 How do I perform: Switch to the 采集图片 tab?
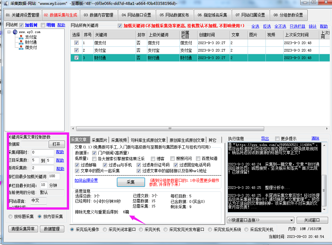click(x=99, y=140)
